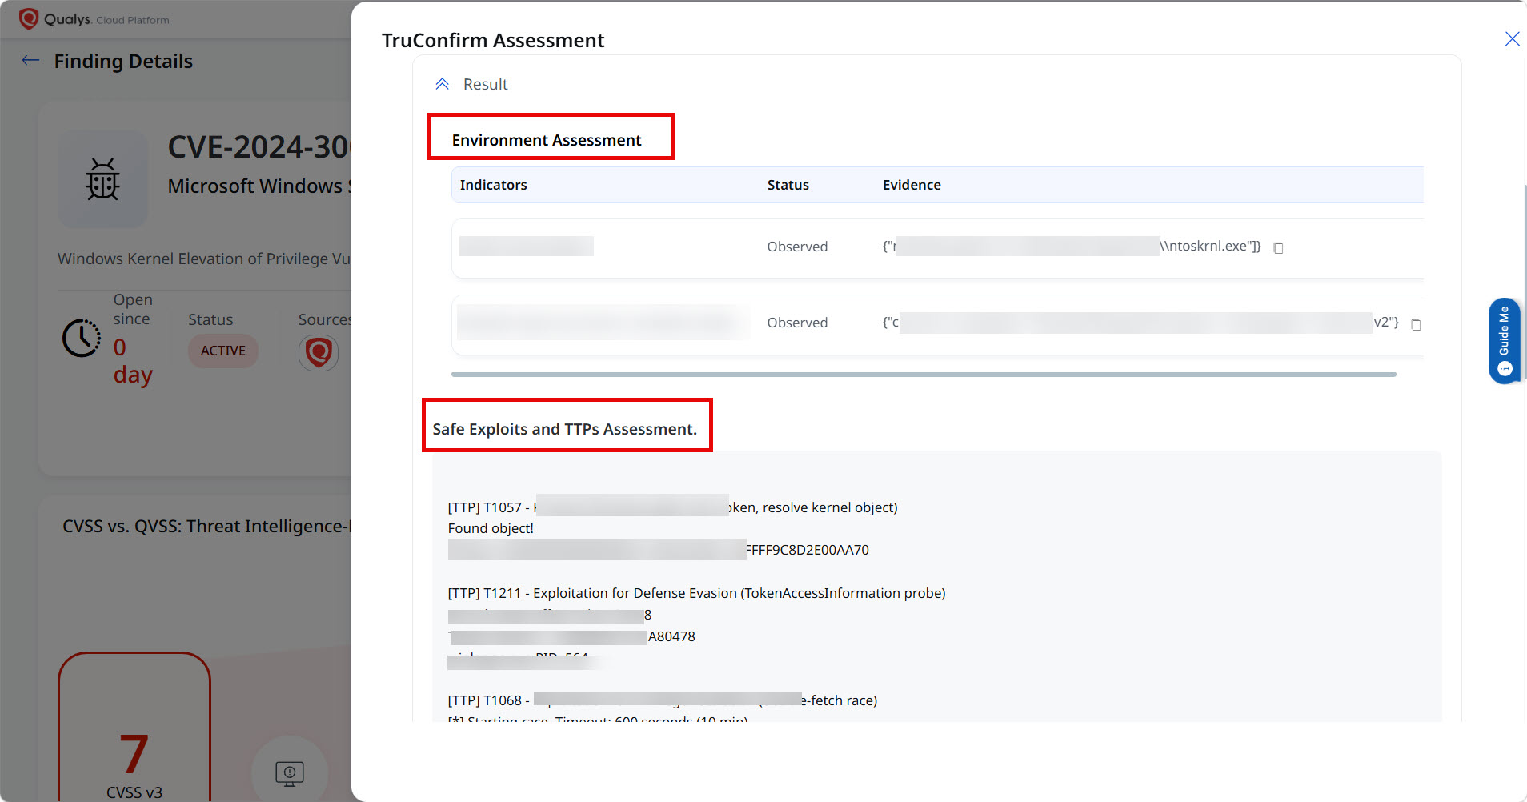Screen dimensions: 1527x802
Task: Click the TTP T1068 log line
Action: [662, 700]
